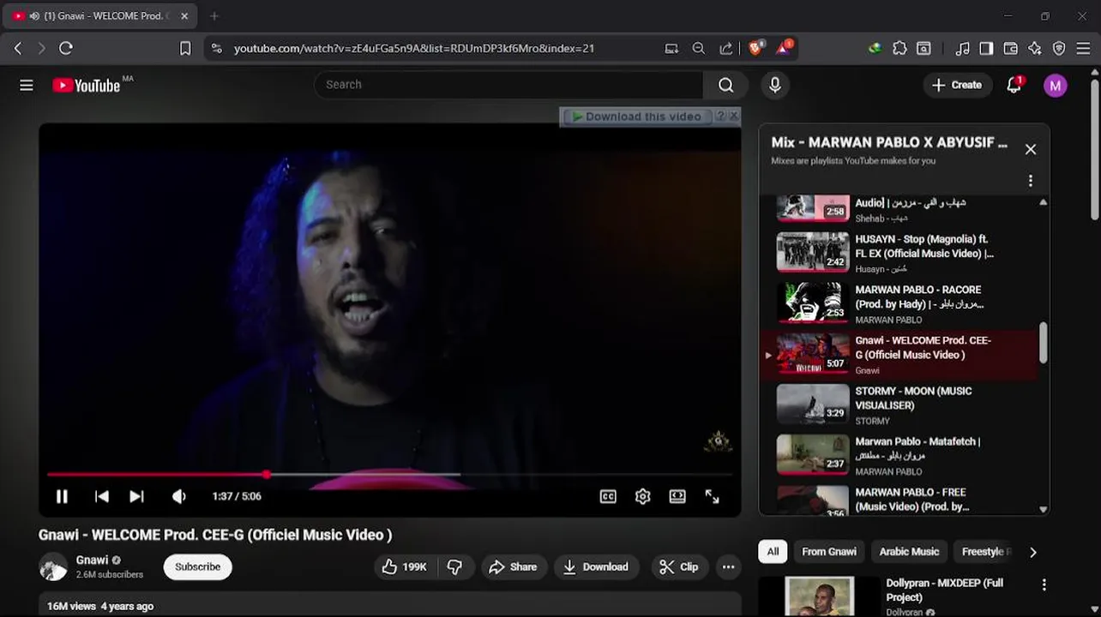Go to the YouTube home logo
Screen dimensions: 1101x617
(x=86, y=85)
